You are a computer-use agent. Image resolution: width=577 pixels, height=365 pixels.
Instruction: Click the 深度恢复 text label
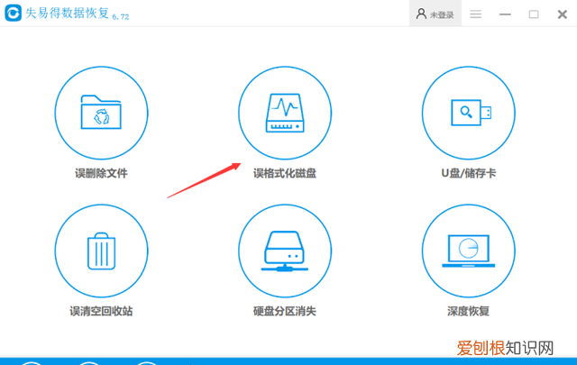click(x=469, y=311)
